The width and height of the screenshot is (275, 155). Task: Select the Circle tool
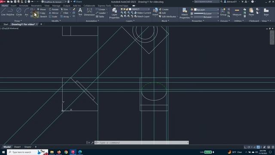click(19, 12)
